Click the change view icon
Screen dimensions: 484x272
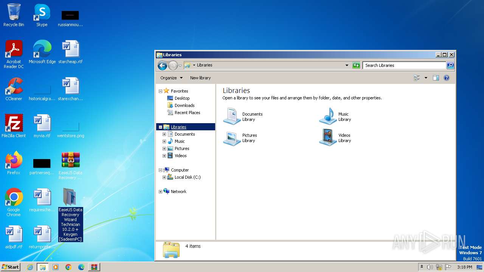pyautogui.click(x=417, y=78)
